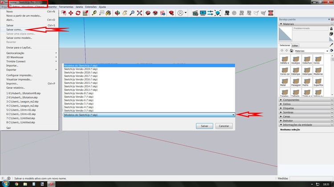Select the Move tool with four red arrows

71,13
